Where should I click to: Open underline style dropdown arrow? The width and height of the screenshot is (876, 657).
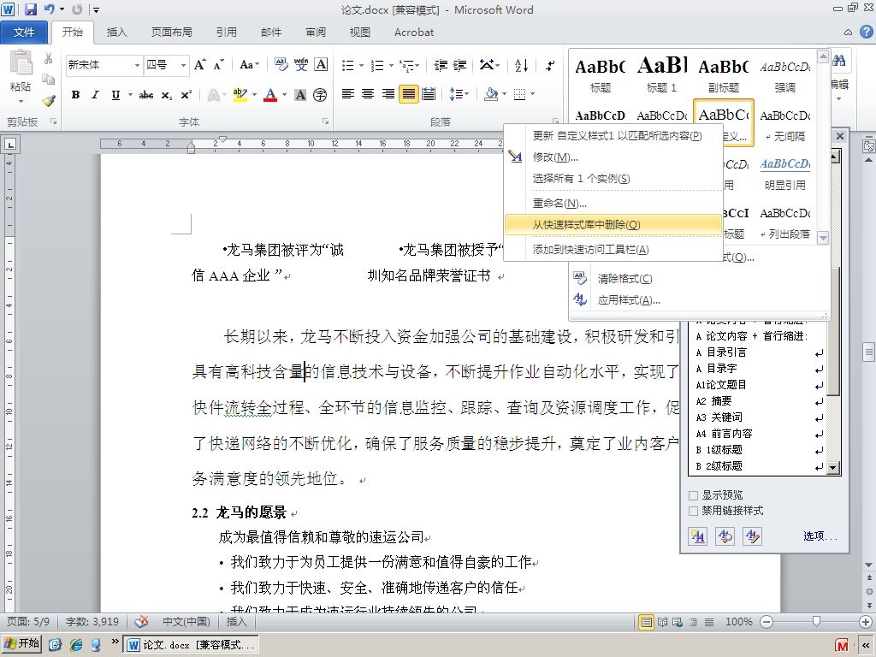point(130,95)
